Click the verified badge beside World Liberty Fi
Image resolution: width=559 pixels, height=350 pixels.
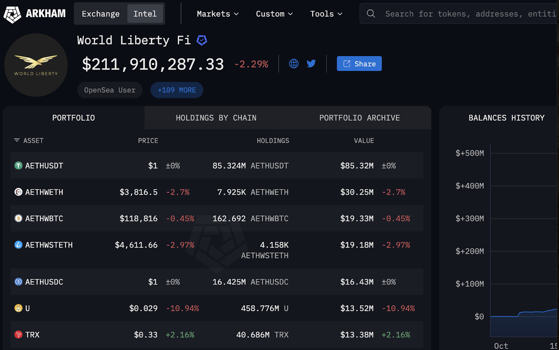pyautogui.click(x=202, y=40)
